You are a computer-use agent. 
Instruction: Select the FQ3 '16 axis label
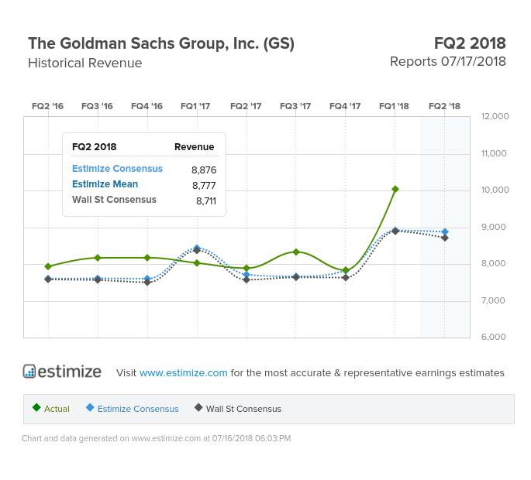(97, 106)
